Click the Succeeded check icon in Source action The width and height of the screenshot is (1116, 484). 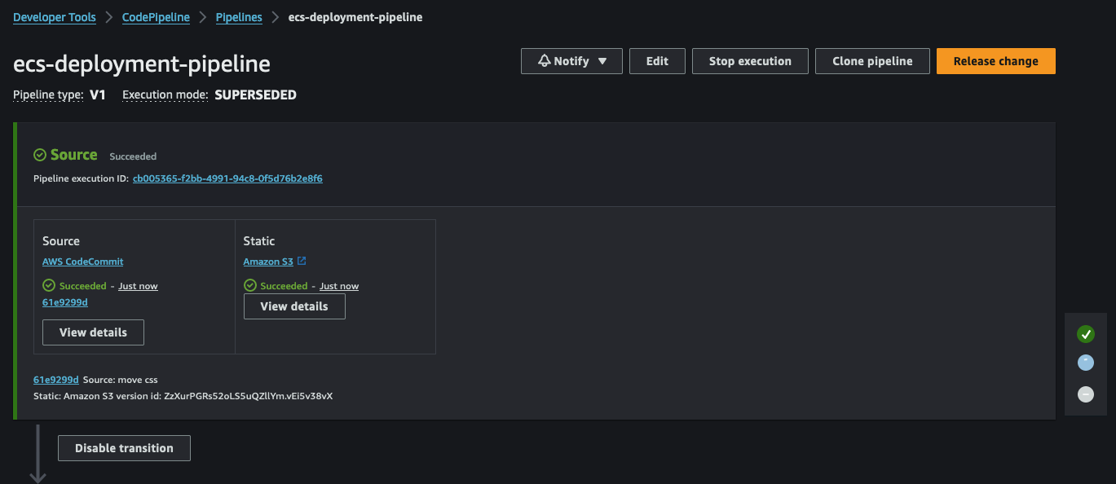[x=47, y=285]
